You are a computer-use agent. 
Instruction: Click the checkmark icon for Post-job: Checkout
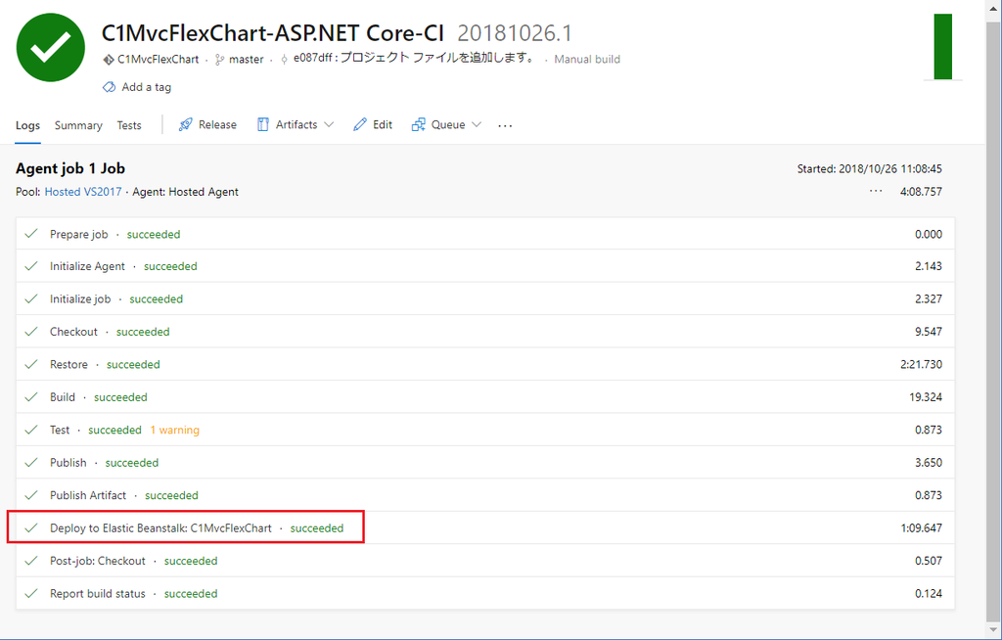pyautogui.click(x=30, y=561)
